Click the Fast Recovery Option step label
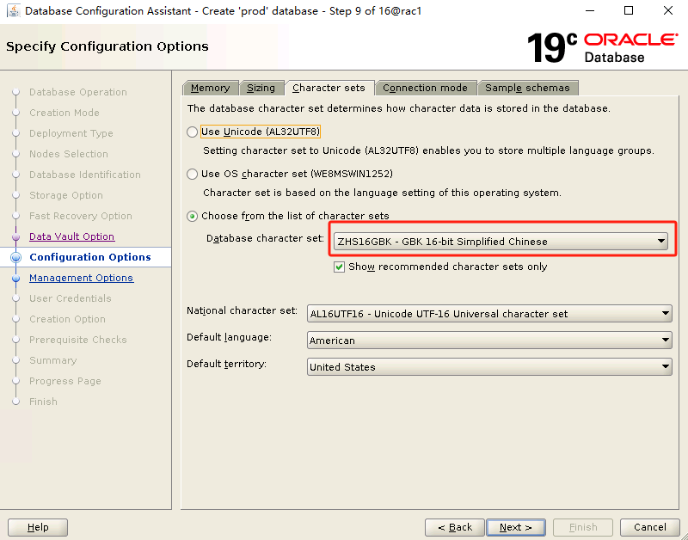 [x=81, y=217]
